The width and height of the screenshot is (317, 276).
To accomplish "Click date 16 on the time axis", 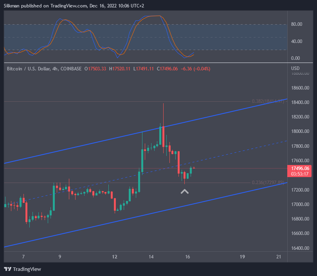I will [187, 257].
